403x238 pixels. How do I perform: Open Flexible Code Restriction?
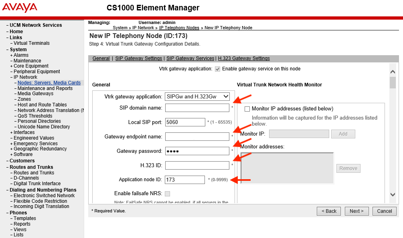click(41, 201)
